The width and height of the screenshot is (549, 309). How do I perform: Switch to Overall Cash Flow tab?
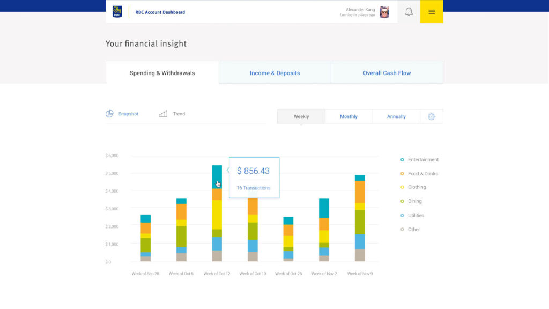click(x=387, y=73)
